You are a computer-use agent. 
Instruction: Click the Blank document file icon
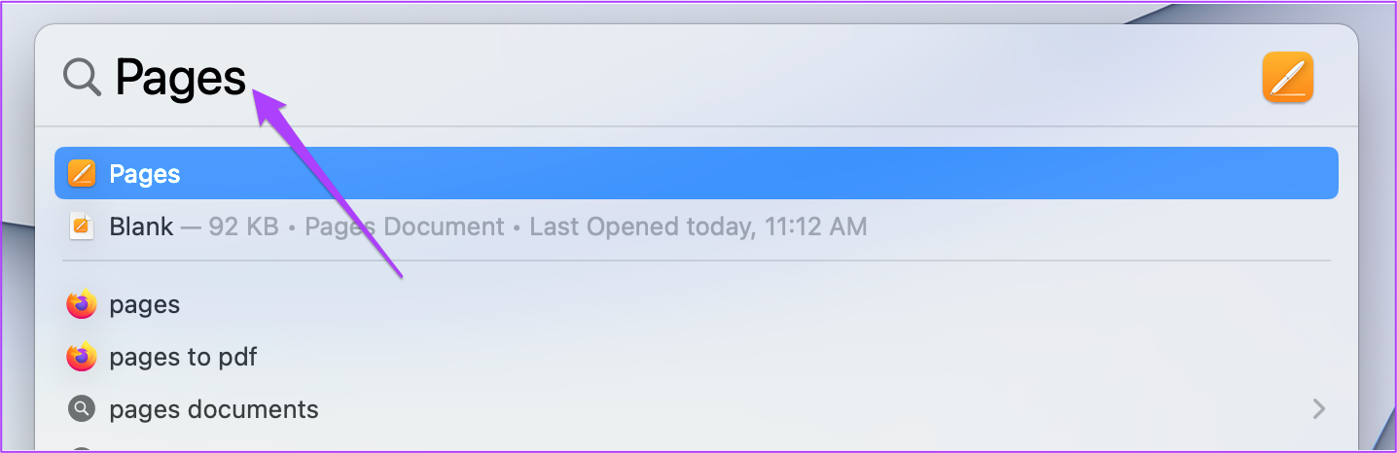coord(82,226)
